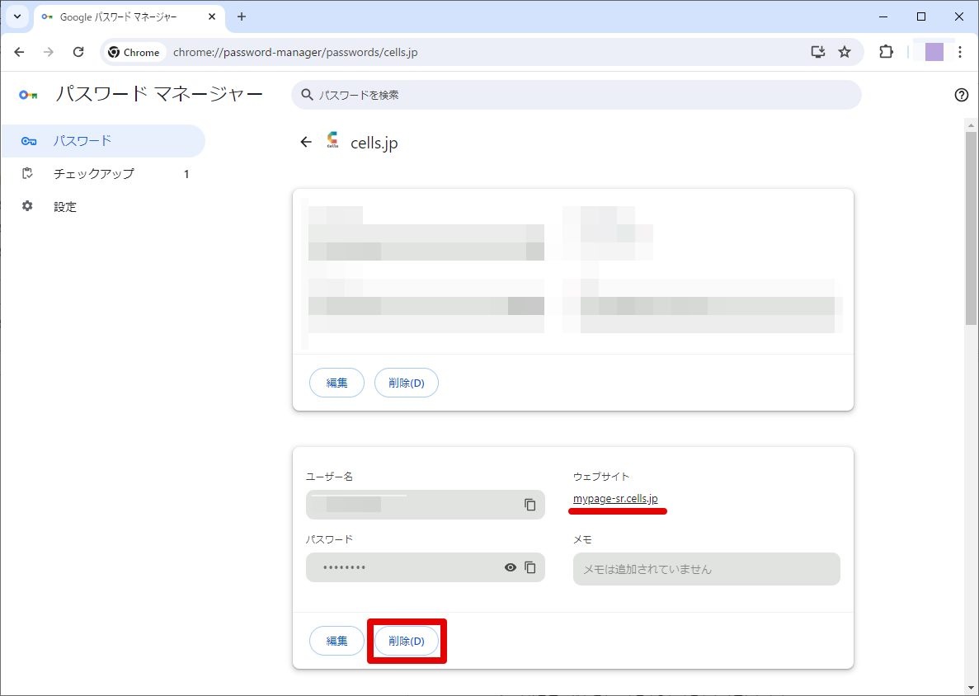Bookmark this page with the star icon

[x=844, y=52]
